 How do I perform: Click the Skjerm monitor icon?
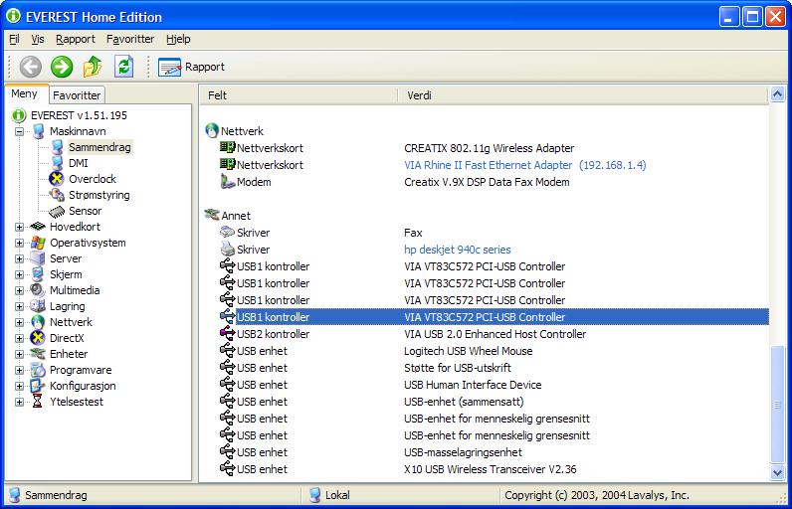[38, 274]
